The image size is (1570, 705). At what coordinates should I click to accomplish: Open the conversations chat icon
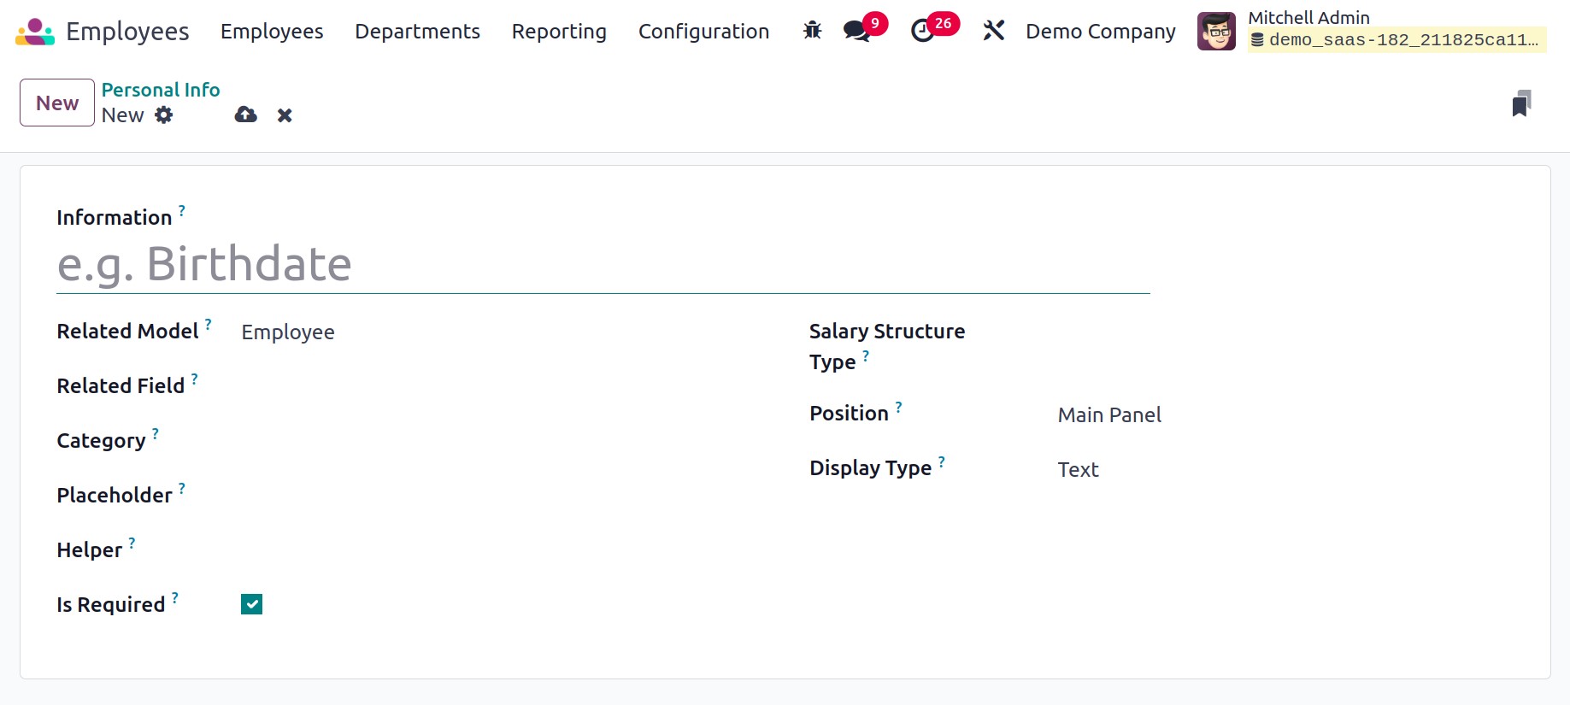(856, 32)
